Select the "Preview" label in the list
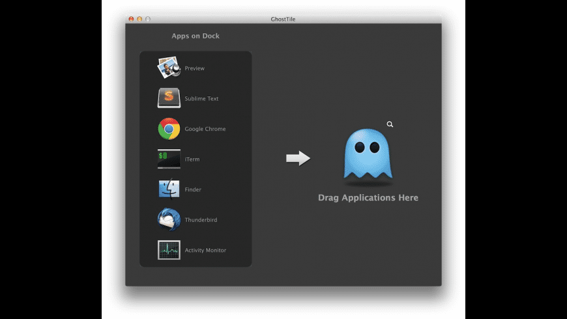Viewport: 567px width, 319px height. (194, 68)
